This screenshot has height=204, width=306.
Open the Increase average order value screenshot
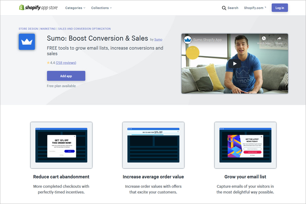click(153, 145)
